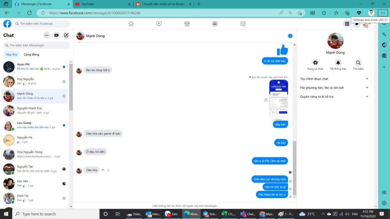The height and width of the screenshot is (219, 390).
Task: Open a new browser tab
Action: [x=198, y=4]
